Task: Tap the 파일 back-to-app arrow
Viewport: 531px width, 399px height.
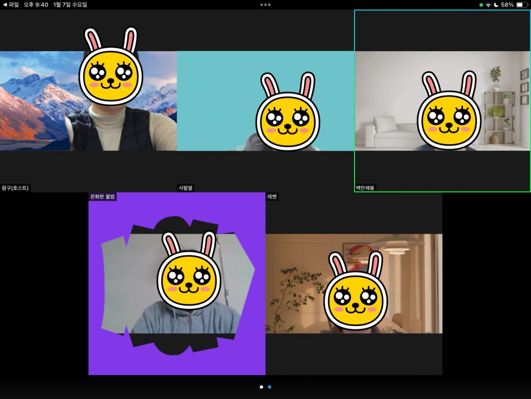Action: [10, 4]
